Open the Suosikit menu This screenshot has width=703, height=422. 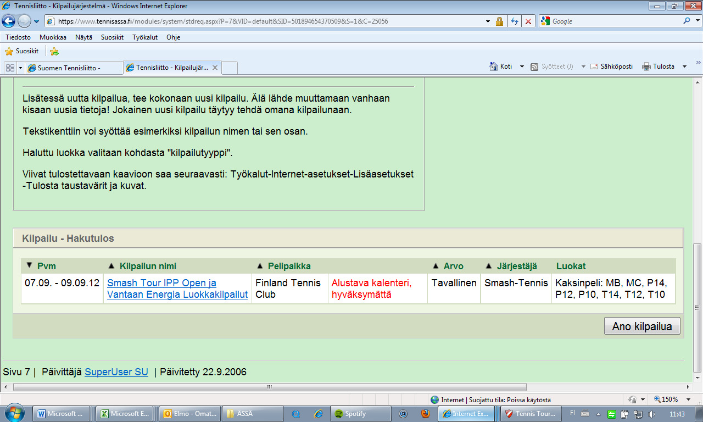coord(112,37)
